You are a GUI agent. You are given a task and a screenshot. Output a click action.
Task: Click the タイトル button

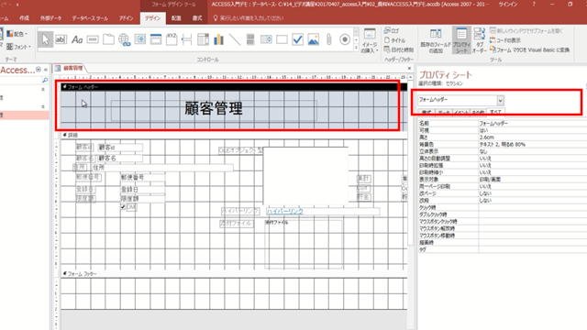395,40
